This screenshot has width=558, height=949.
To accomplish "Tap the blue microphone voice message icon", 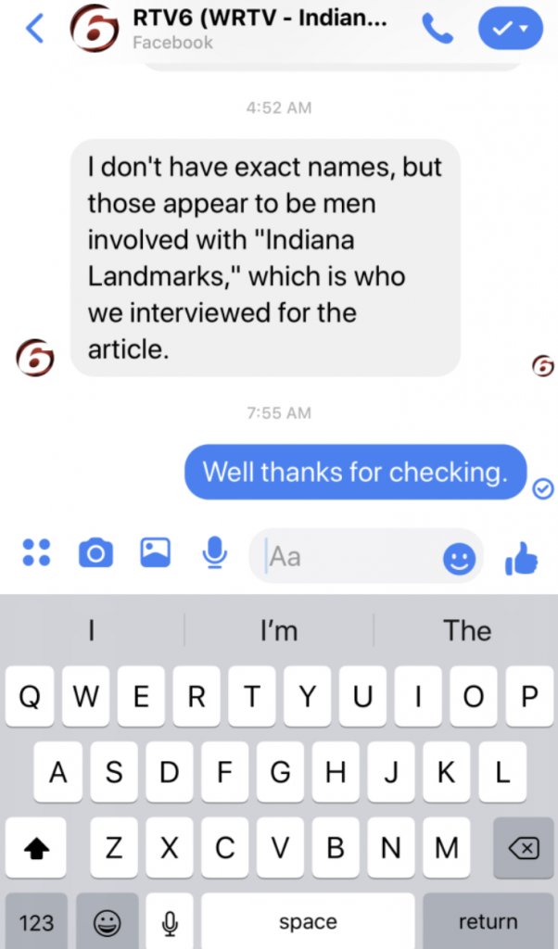I will coord(215,552).
